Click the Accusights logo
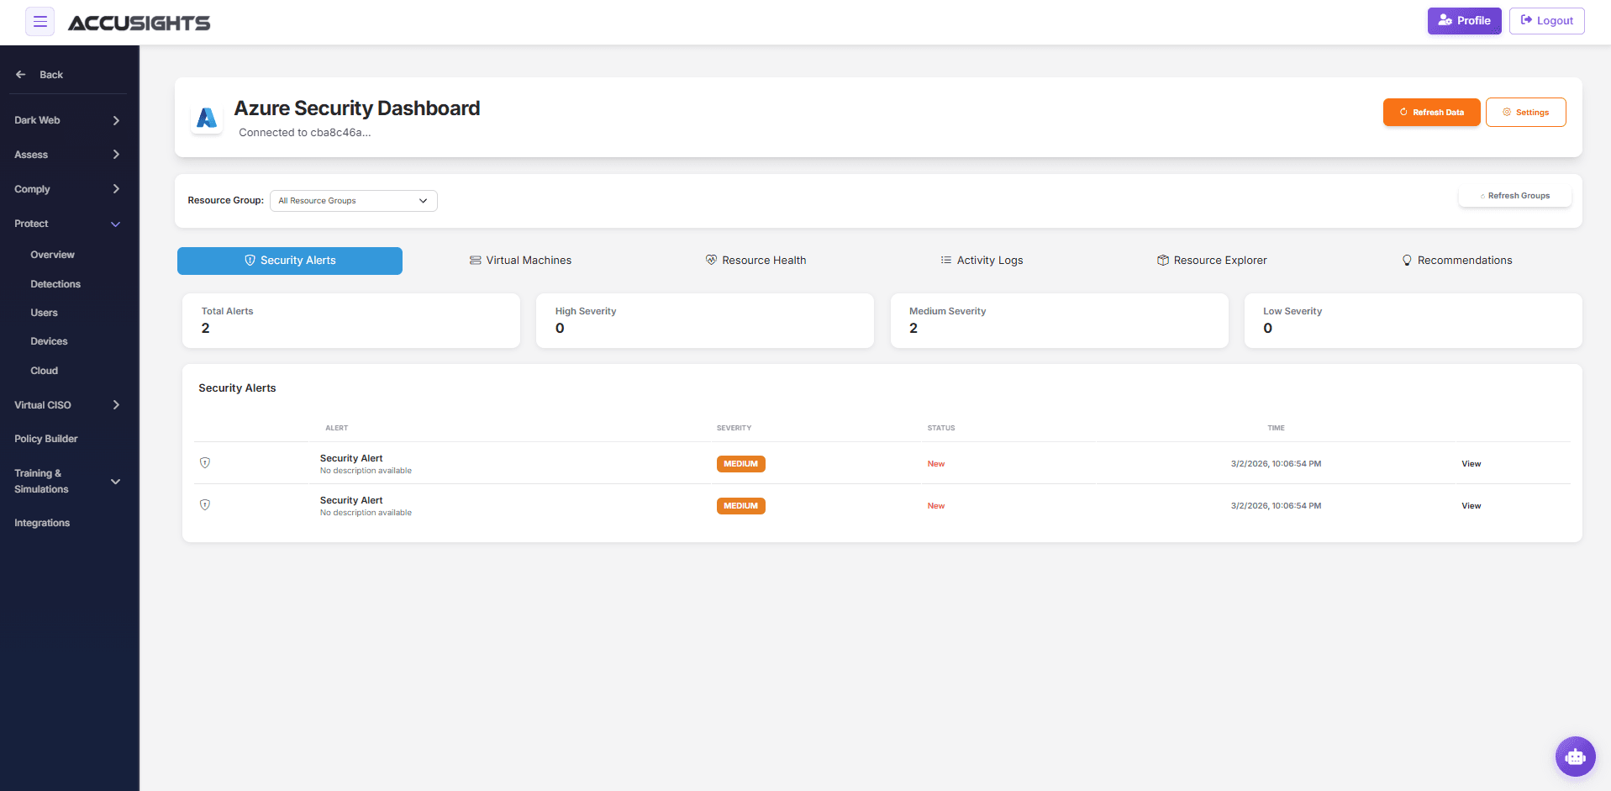The height and width of the screenshot is (791, 1611). click(140, 23)
